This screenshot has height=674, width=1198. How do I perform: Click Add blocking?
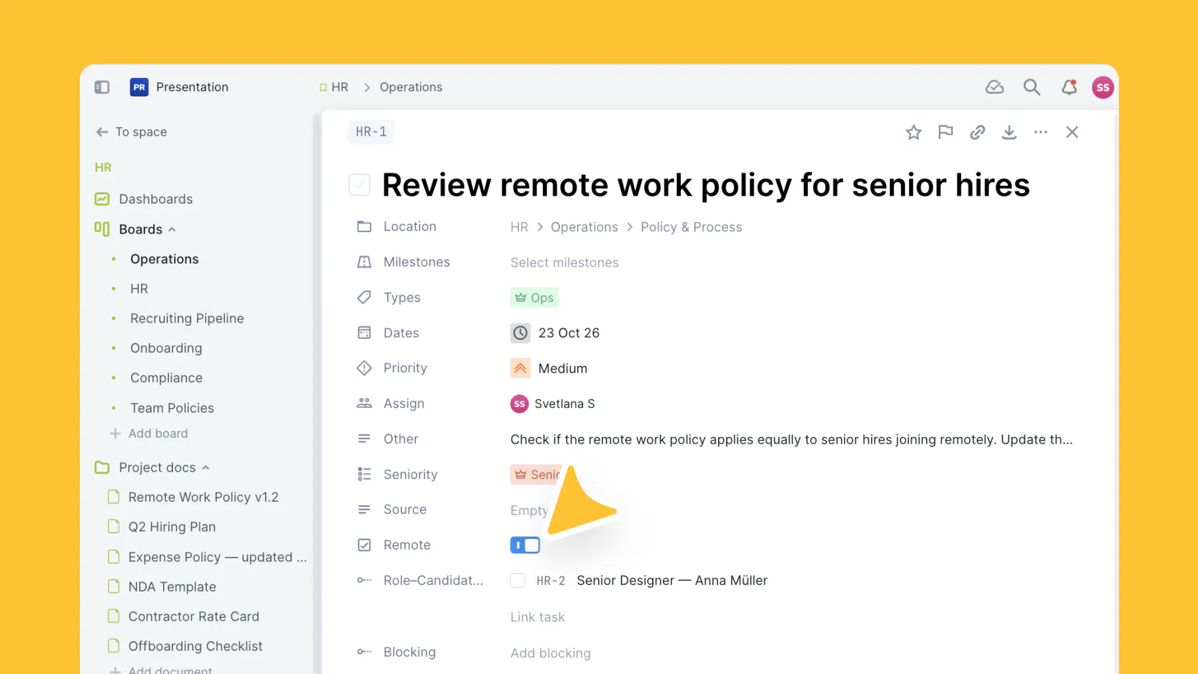[550, 653]
